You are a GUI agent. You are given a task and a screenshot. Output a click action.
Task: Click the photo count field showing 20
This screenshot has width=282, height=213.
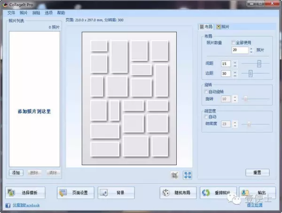click(240, 50)
